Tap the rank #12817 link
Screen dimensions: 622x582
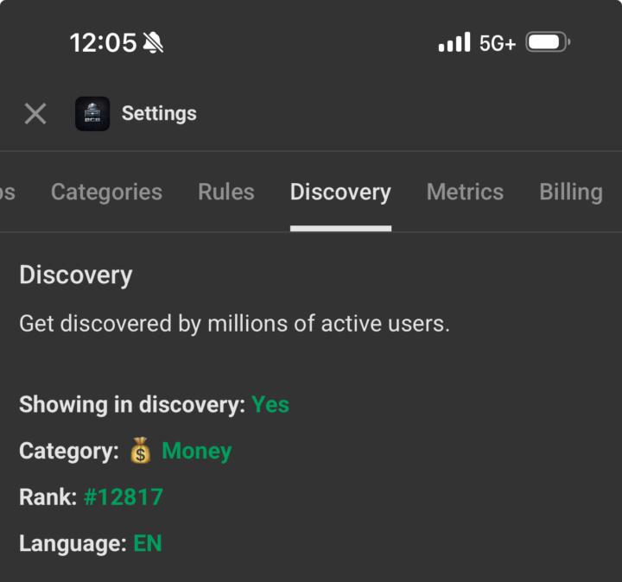[124, 497]
